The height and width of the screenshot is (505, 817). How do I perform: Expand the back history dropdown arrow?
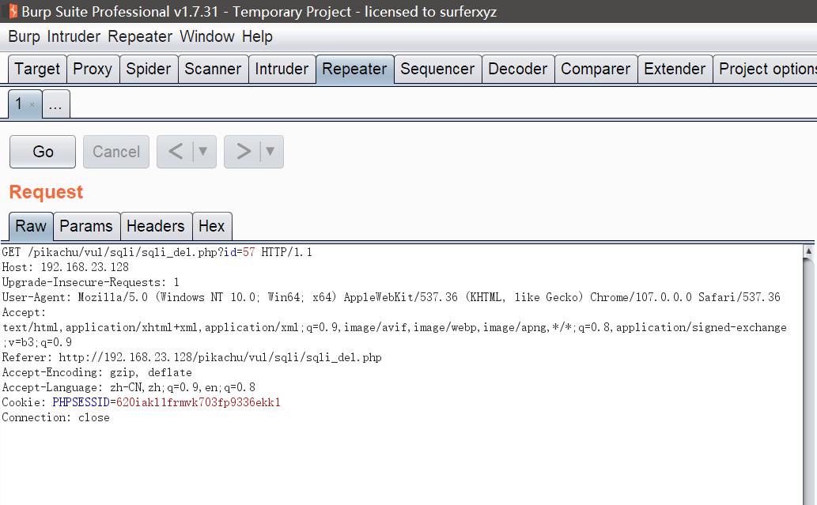coord(202,152)
